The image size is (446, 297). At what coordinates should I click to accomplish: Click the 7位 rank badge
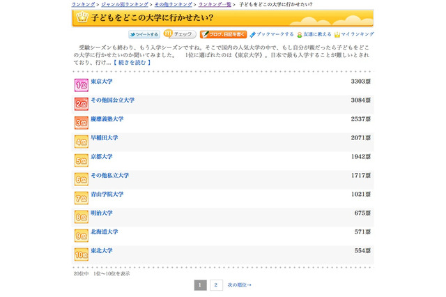(82, 198)
